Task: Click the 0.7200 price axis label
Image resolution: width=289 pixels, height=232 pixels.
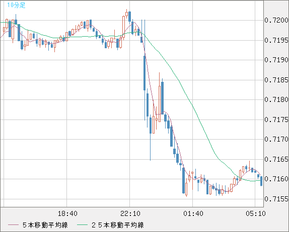Action: (x=276, y=20)
